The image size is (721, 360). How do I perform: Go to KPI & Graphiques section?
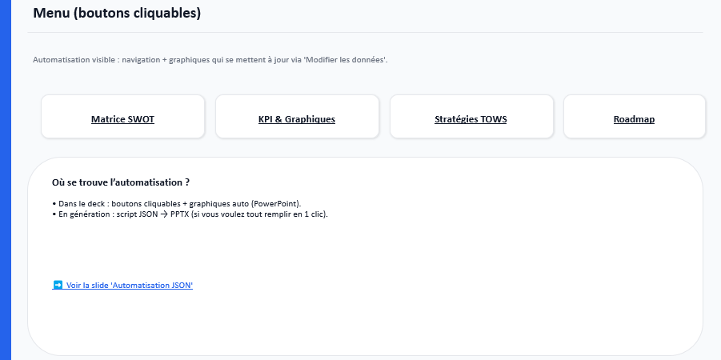coord(296,119)
